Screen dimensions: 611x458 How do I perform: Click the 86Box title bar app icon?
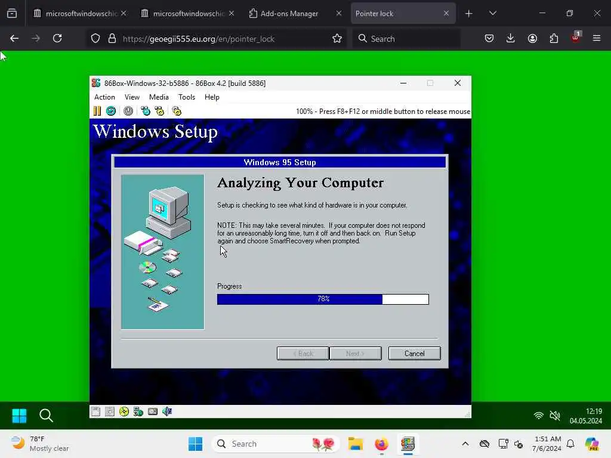click(x=96, y=83)
